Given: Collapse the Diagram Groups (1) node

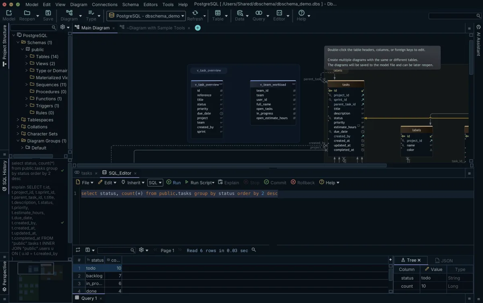Looking at the screenshot, I should pyautogui.click(x=18, y=141).
